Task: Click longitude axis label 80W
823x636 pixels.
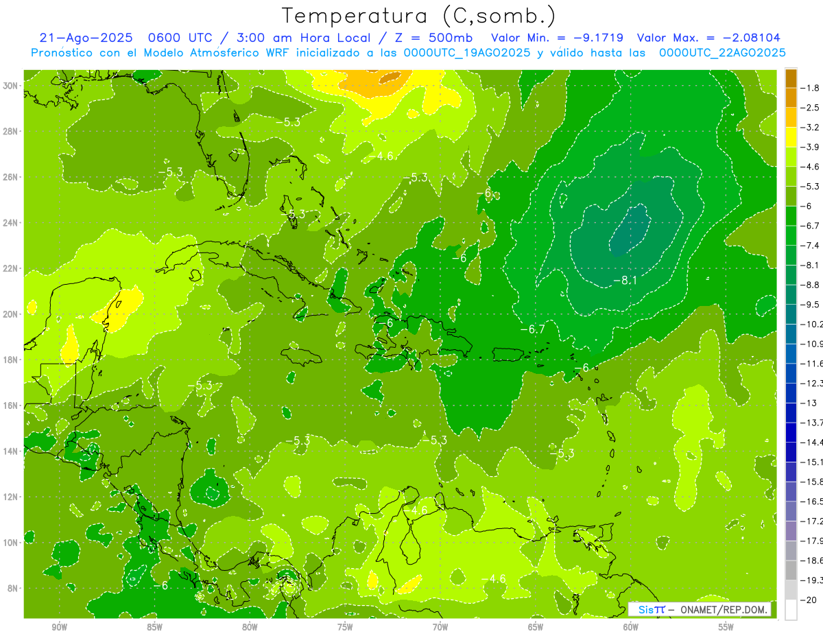Action: point(250,627)
